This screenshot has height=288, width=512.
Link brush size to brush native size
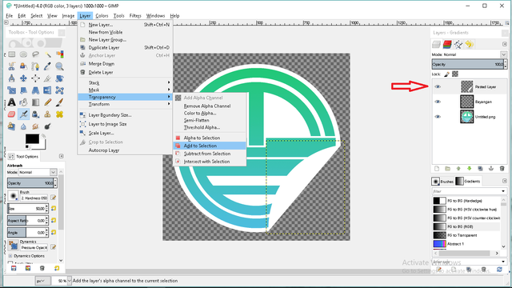(54, 208)
